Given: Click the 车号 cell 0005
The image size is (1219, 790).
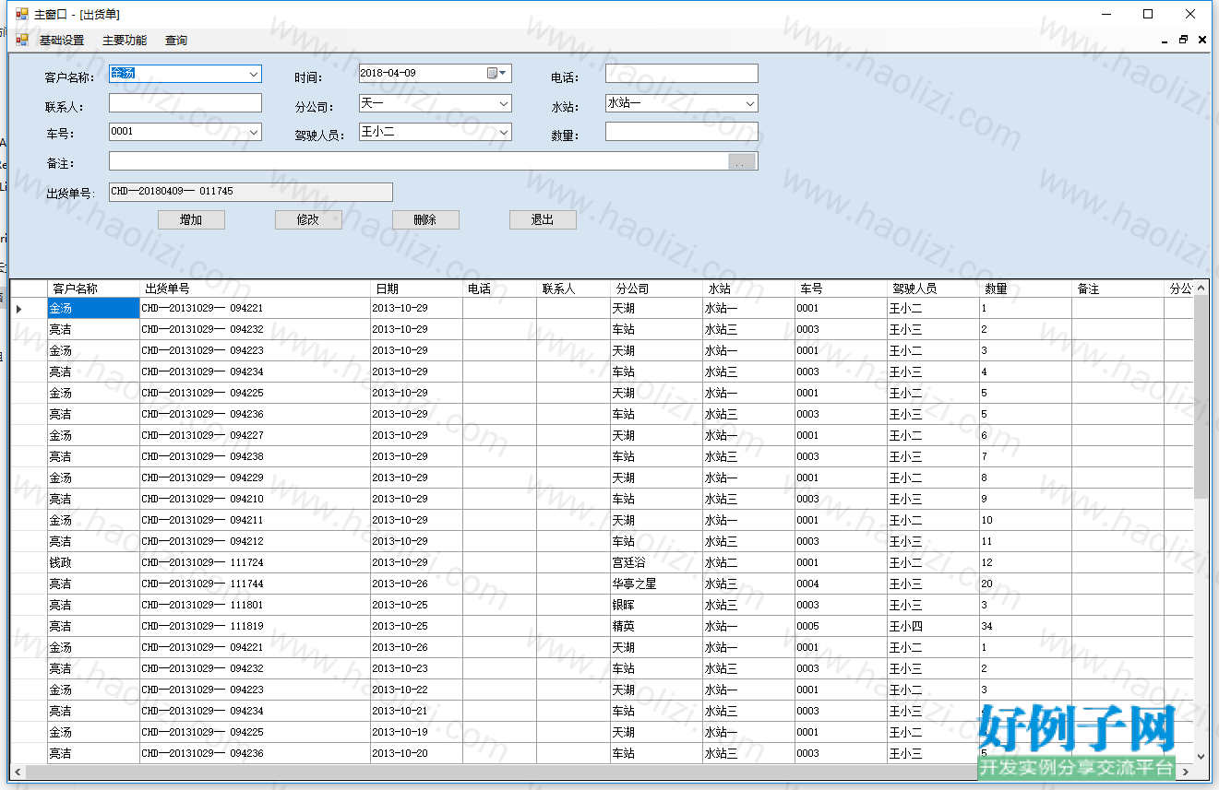Looking at the screenshot, I should tap(841, 627).
